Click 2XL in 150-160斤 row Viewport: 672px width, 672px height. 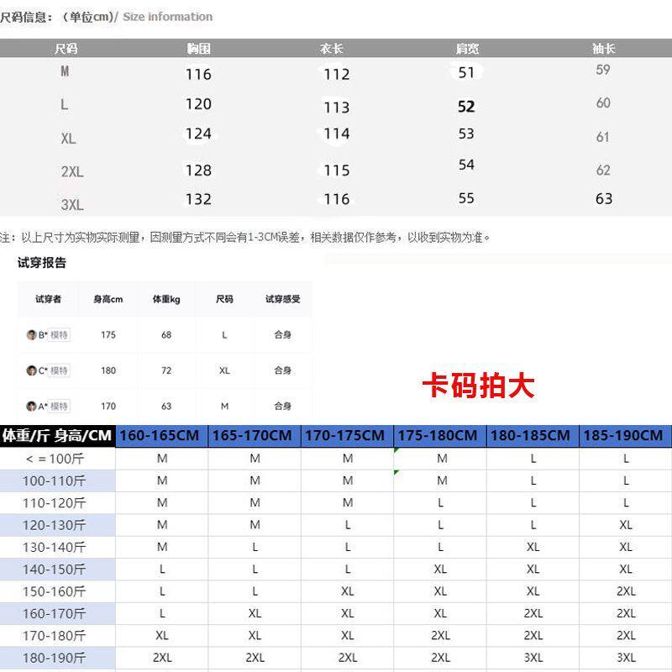click(626, 591)
